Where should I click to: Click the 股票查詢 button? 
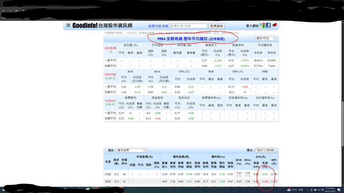click(217, 26)
